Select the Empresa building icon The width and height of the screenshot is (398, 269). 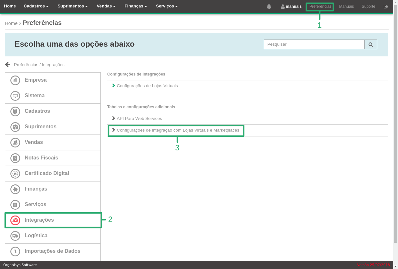(15, 80)
